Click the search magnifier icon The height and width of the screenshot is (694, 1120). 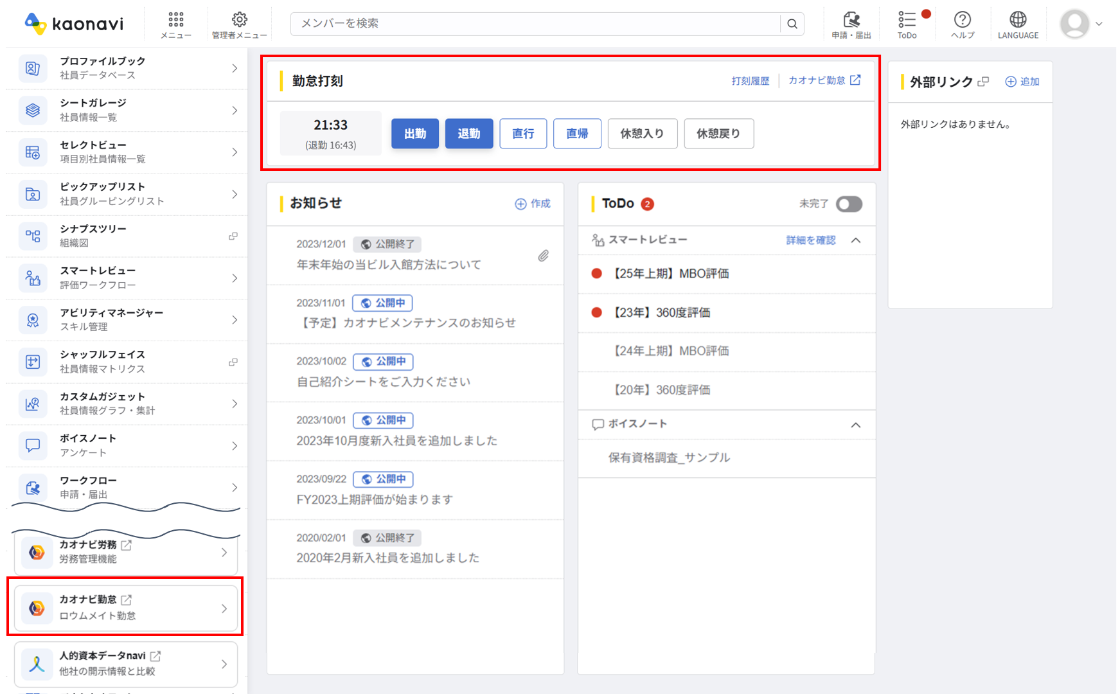pyautogui.click(x=792, y=24)
